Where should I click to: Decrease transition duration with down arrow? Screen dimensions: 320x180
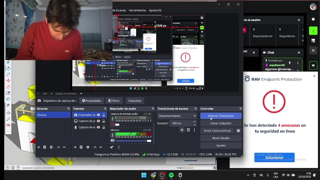pos(194,125)
